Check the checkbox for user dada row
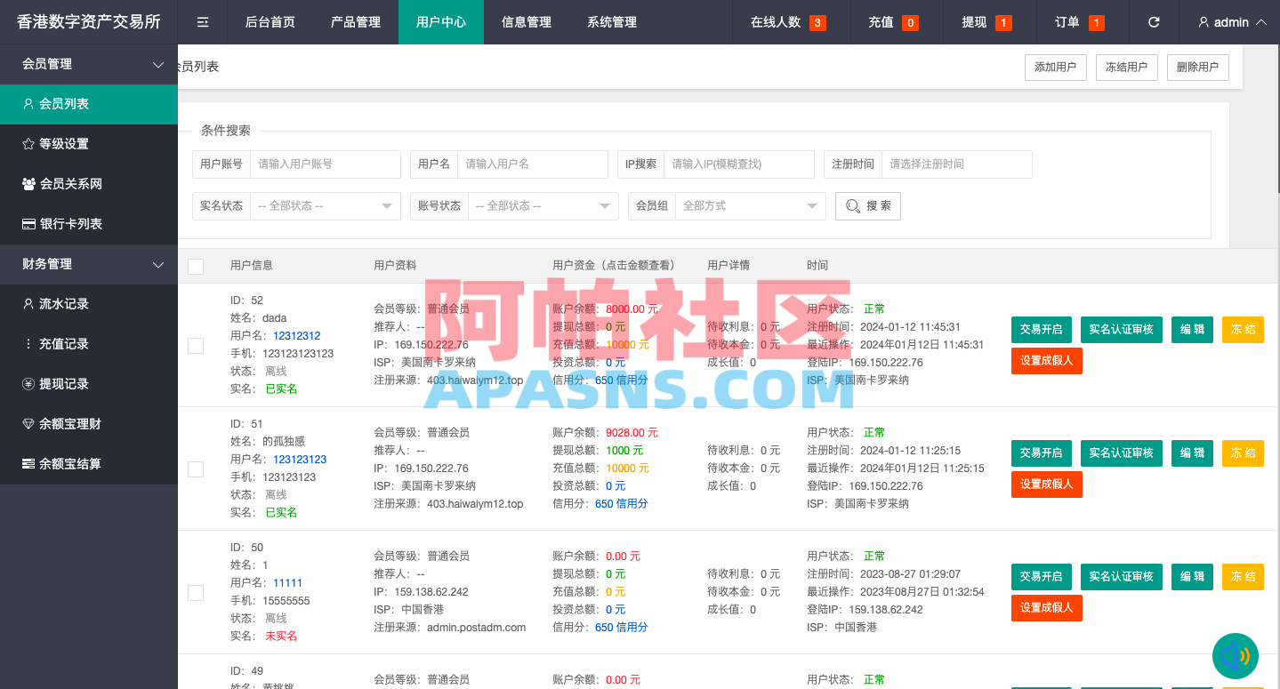Image resolution: width=1280 pixels, height=689 pixels. [196, 345]
